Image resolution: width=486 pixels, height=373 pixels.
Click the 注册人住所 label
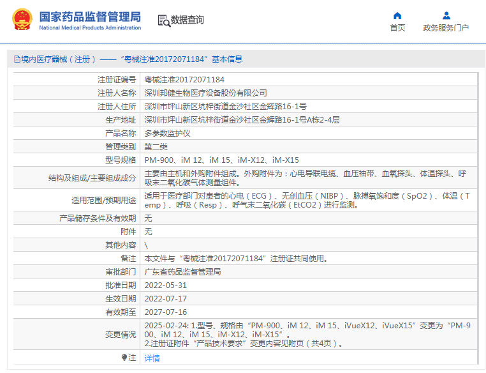(x=117, y=107)
